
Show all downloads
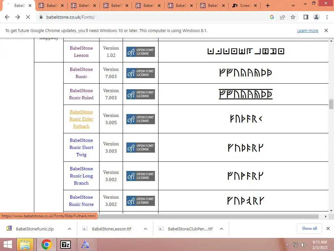click(309, 228)
